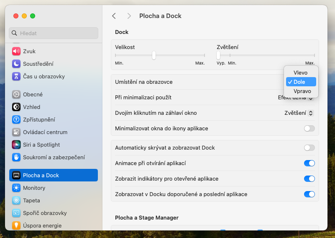
Task: Choose Vlevo in the position popup
Action: (300, 72)
